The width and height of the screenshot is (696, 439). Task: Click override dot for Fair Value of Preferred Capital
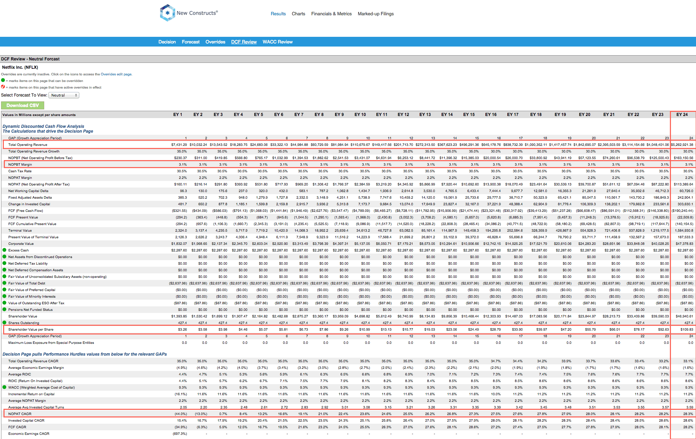(5, 290)
